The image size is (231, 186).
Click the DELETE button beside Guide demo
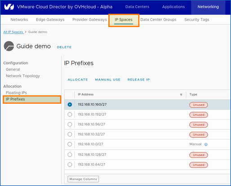tap(64, 47)
